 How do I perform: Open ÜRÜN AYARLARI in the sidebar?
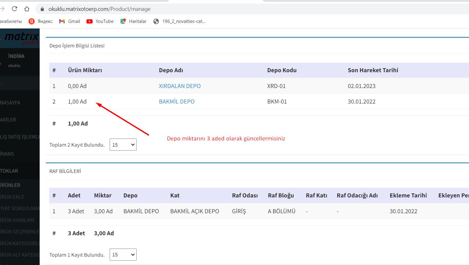tap(17, 220)
